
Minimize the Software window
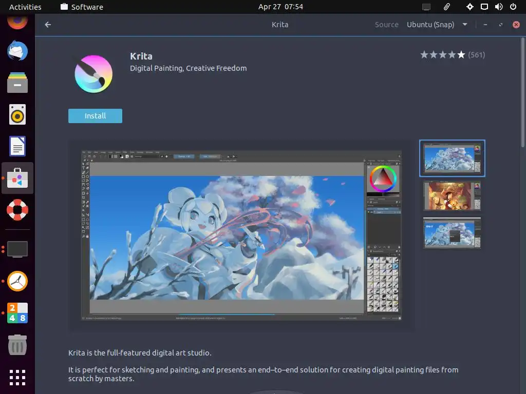click(x=485, y=25)
